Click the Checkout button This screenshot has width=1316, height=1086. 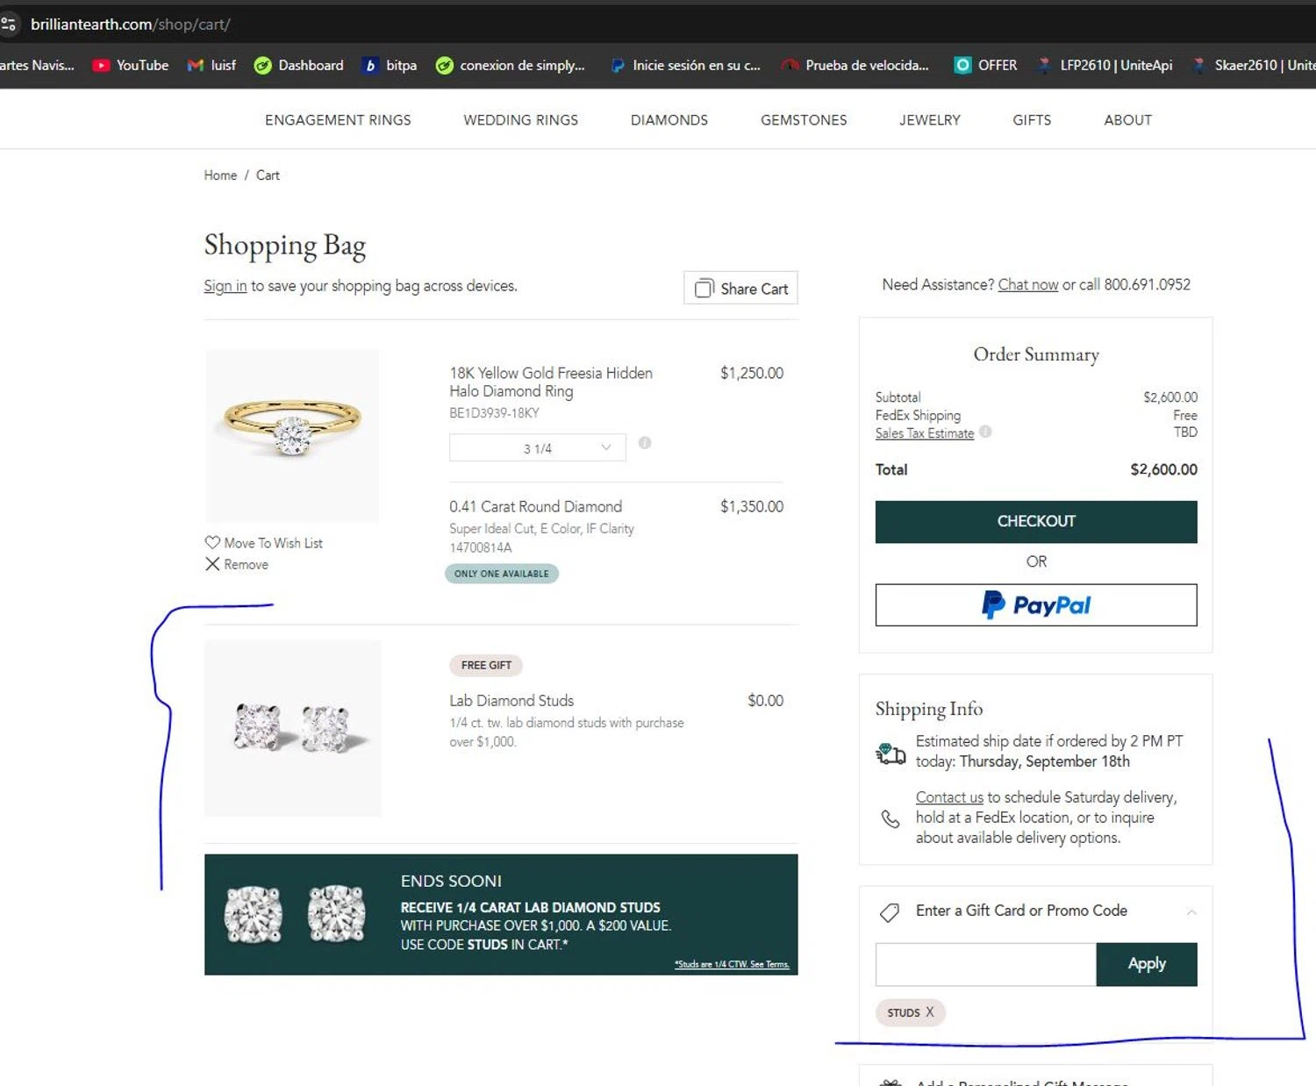[1036, 522]
